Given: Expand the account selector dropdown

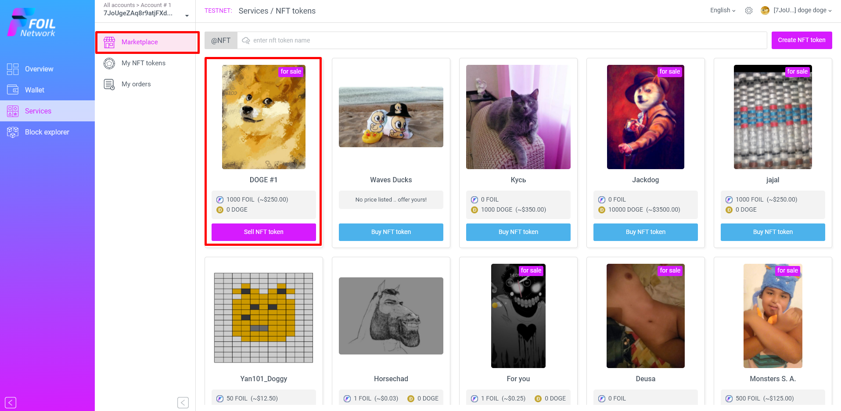Looking at the screenshot, I should pyautogui.click(x=187, y=16).
